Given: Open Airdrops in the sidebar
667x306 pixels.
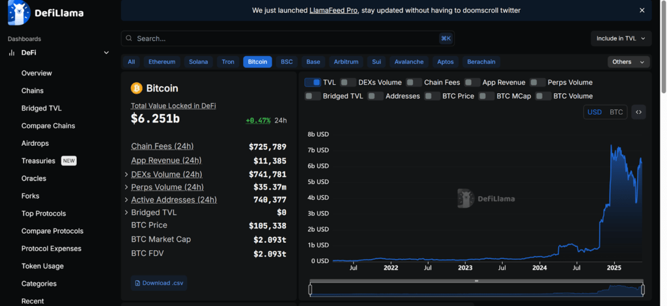Looking at the screenshot, I should [x=35, y=143].
